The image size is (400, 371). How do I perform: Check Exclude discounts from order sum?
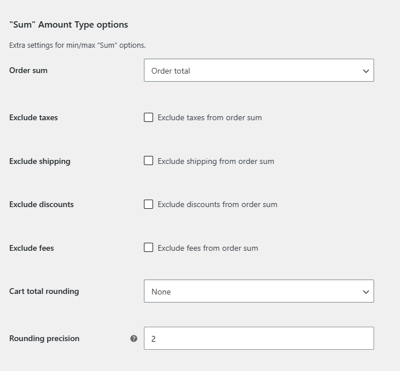148,204
